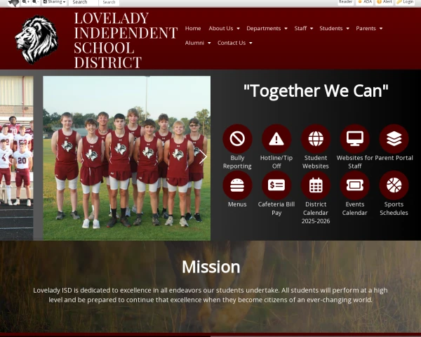The image size is (421, 337).
Task: Click the ADA toolbar button
Action: [x=365, y=2]
